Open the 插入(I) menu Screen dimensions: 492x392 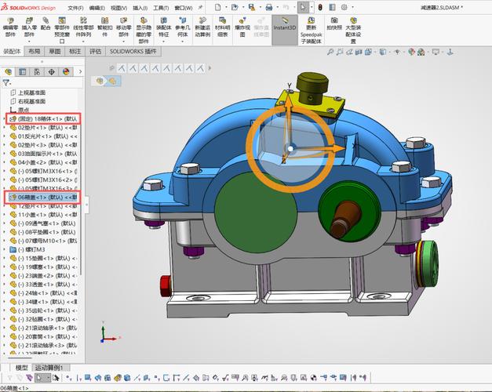pyautogui.click(x=140, y=8)
